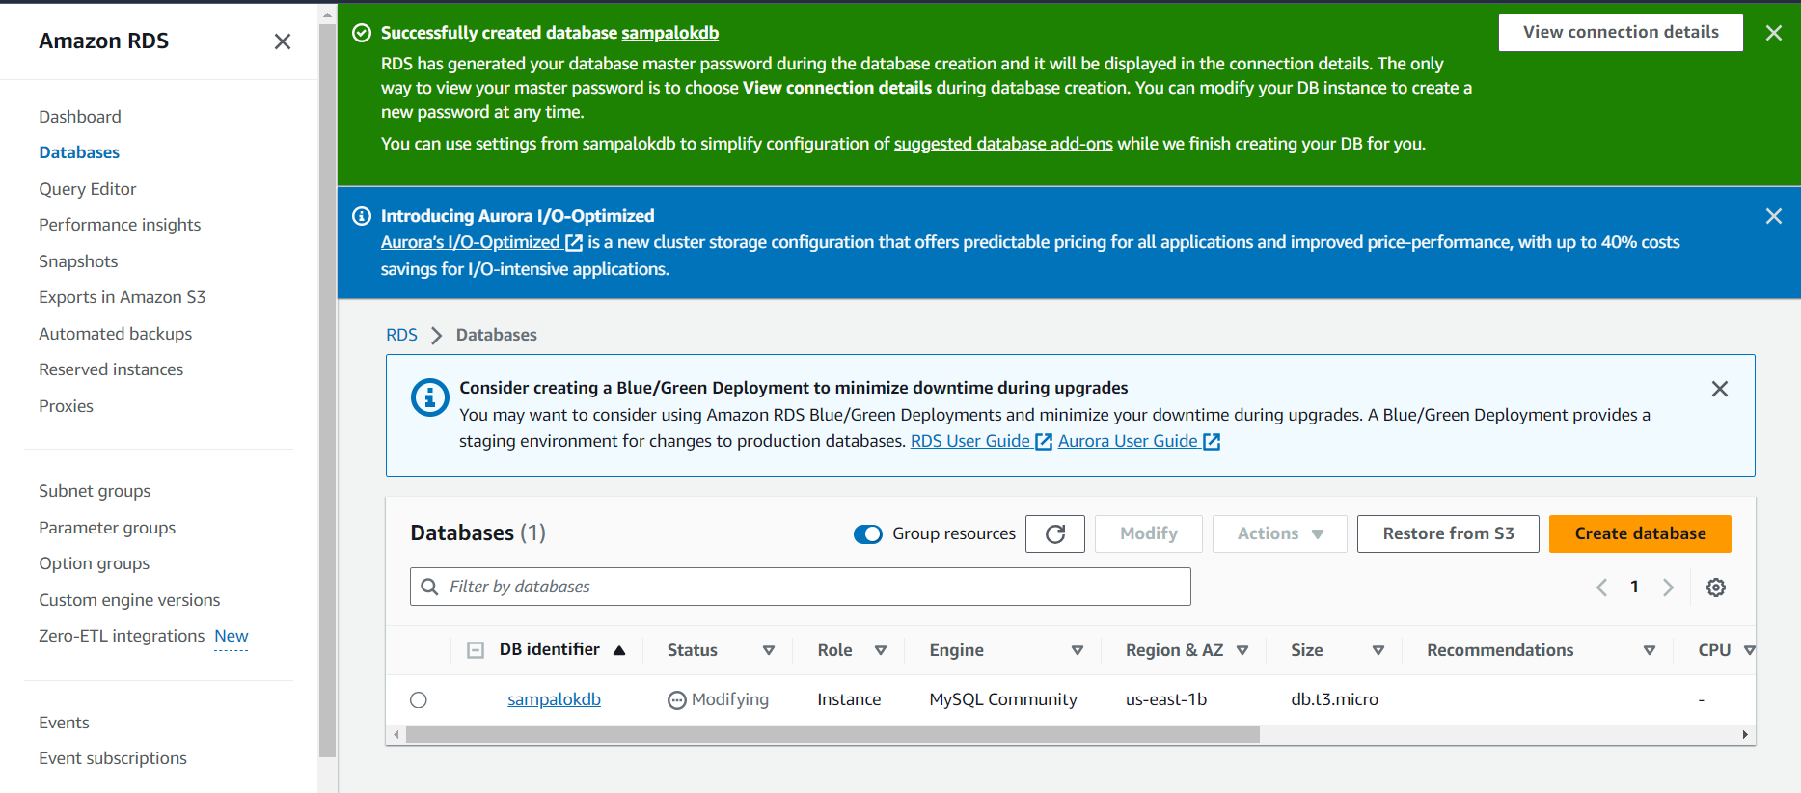The width and height of the screenshot is (1801, 793).
Task: Open Snapshots in the sidebar
Action: tap(78, 261)
